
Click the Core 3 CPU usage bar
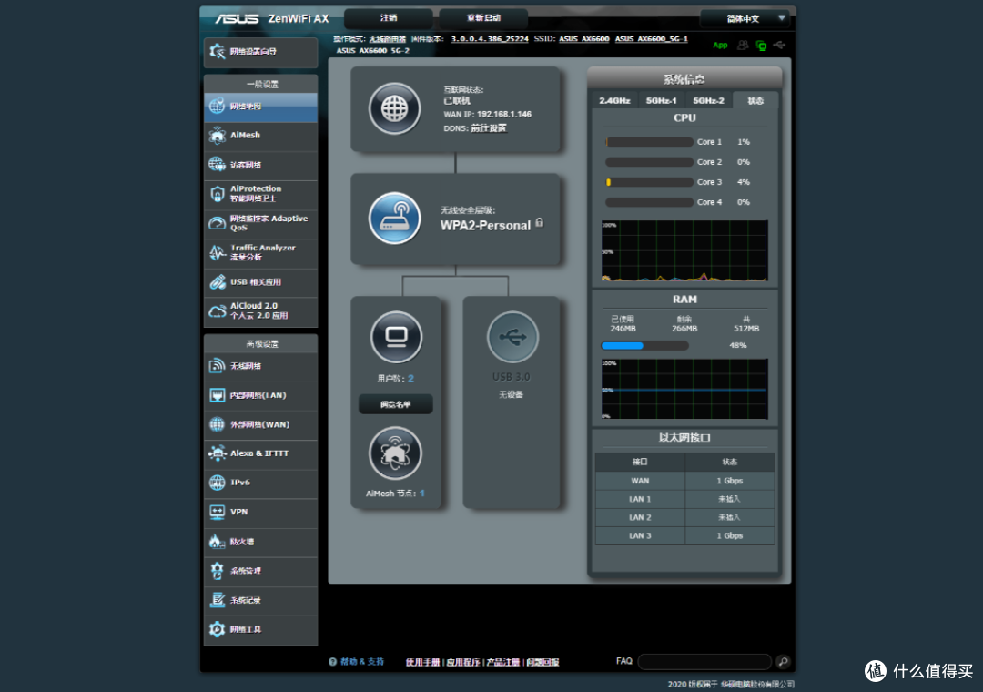click(x=649, y=183)
